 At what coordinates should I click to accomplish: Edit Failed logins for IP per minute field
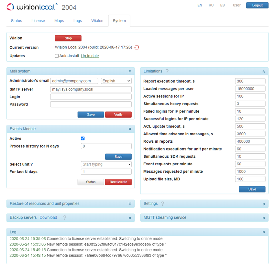point(250,111)
